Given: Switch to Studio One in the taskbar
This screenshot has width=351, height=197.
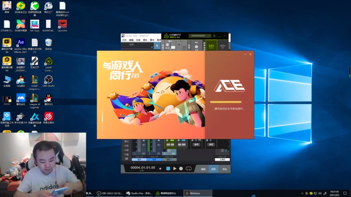Looking at the screenshot, I should pos(139,193).
